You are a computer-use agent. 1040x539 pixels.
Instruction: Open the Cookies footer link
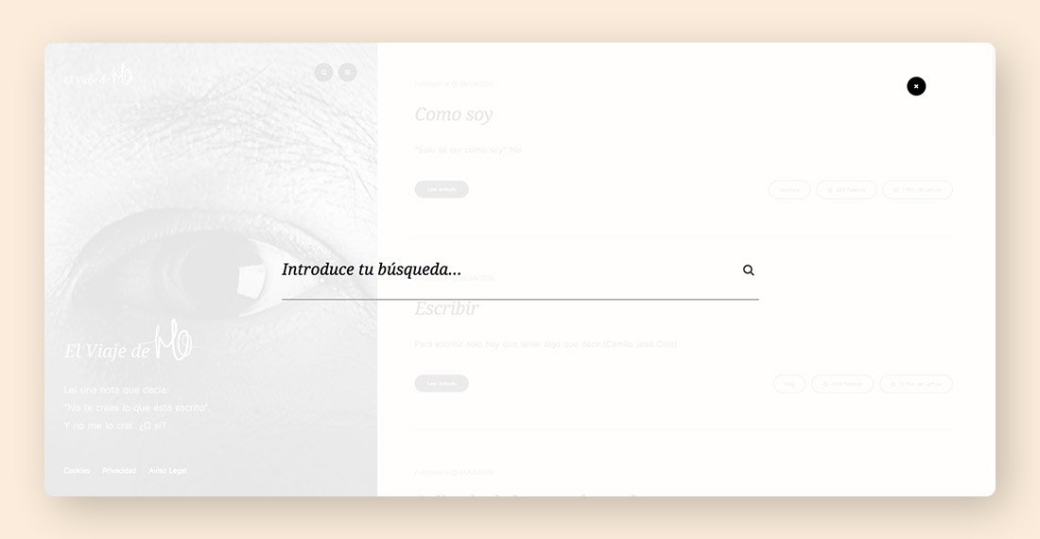[x=77, y=471]
